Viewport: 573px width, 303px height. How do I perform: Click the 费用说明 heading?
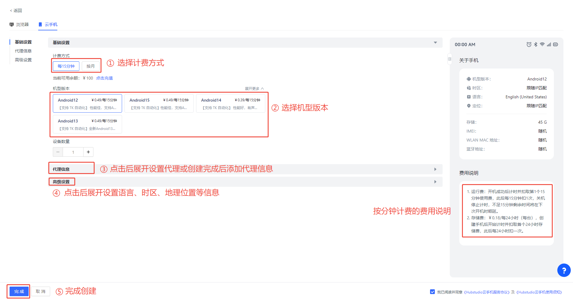[469, 173]
